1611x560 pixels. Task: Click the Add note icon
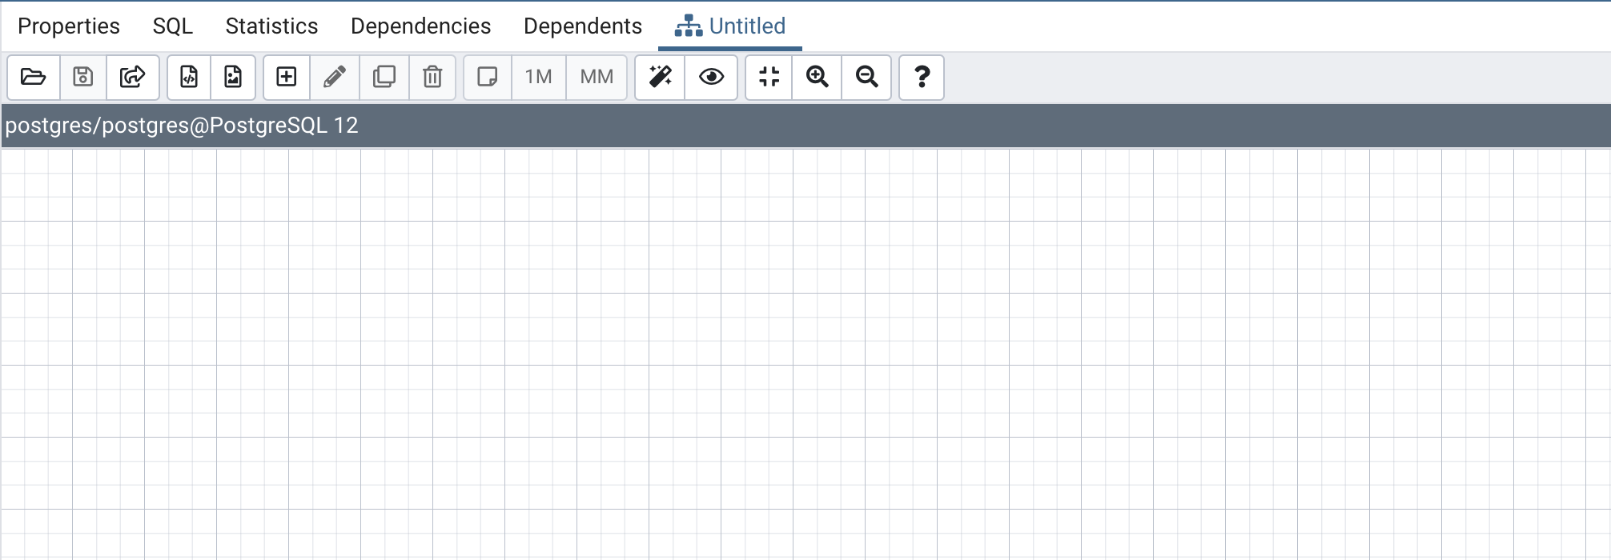(488, 77)
